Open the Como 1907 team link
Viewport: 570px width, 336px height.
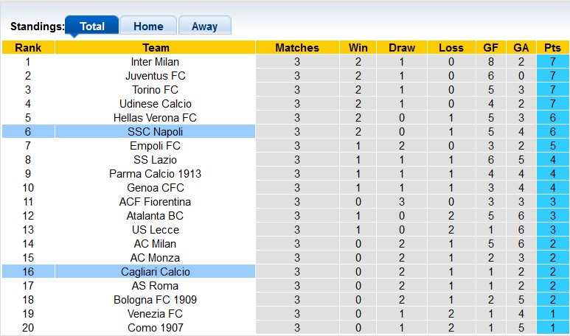pos(155,328)
